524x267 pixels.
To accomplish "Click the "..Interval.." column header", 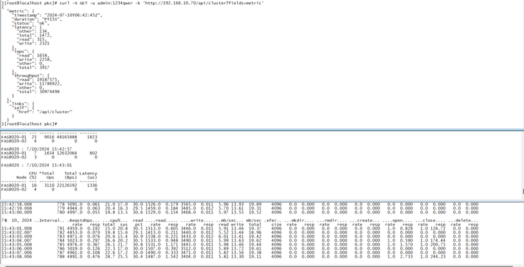I will click(50, 220).
